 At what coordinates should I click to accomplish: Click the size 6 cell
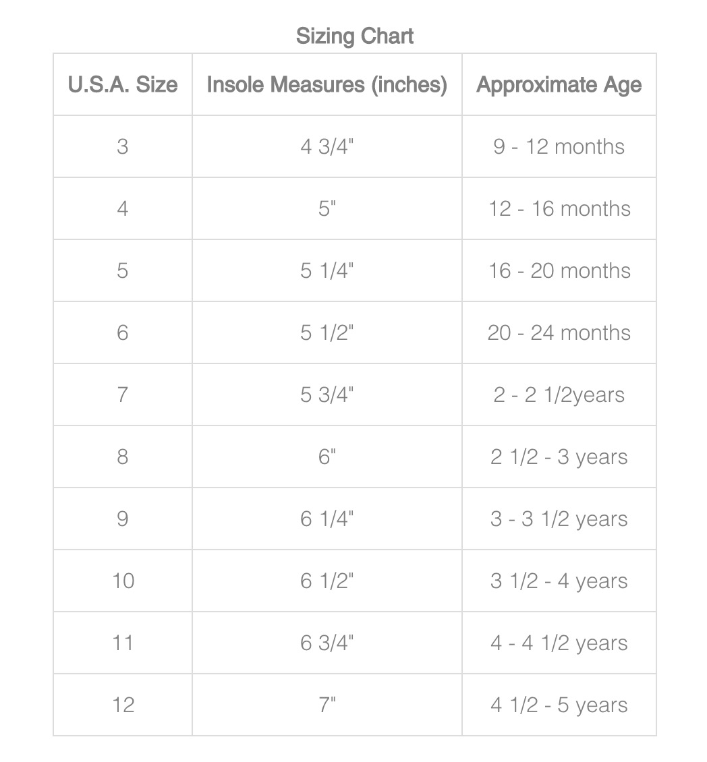click(123, 332)
